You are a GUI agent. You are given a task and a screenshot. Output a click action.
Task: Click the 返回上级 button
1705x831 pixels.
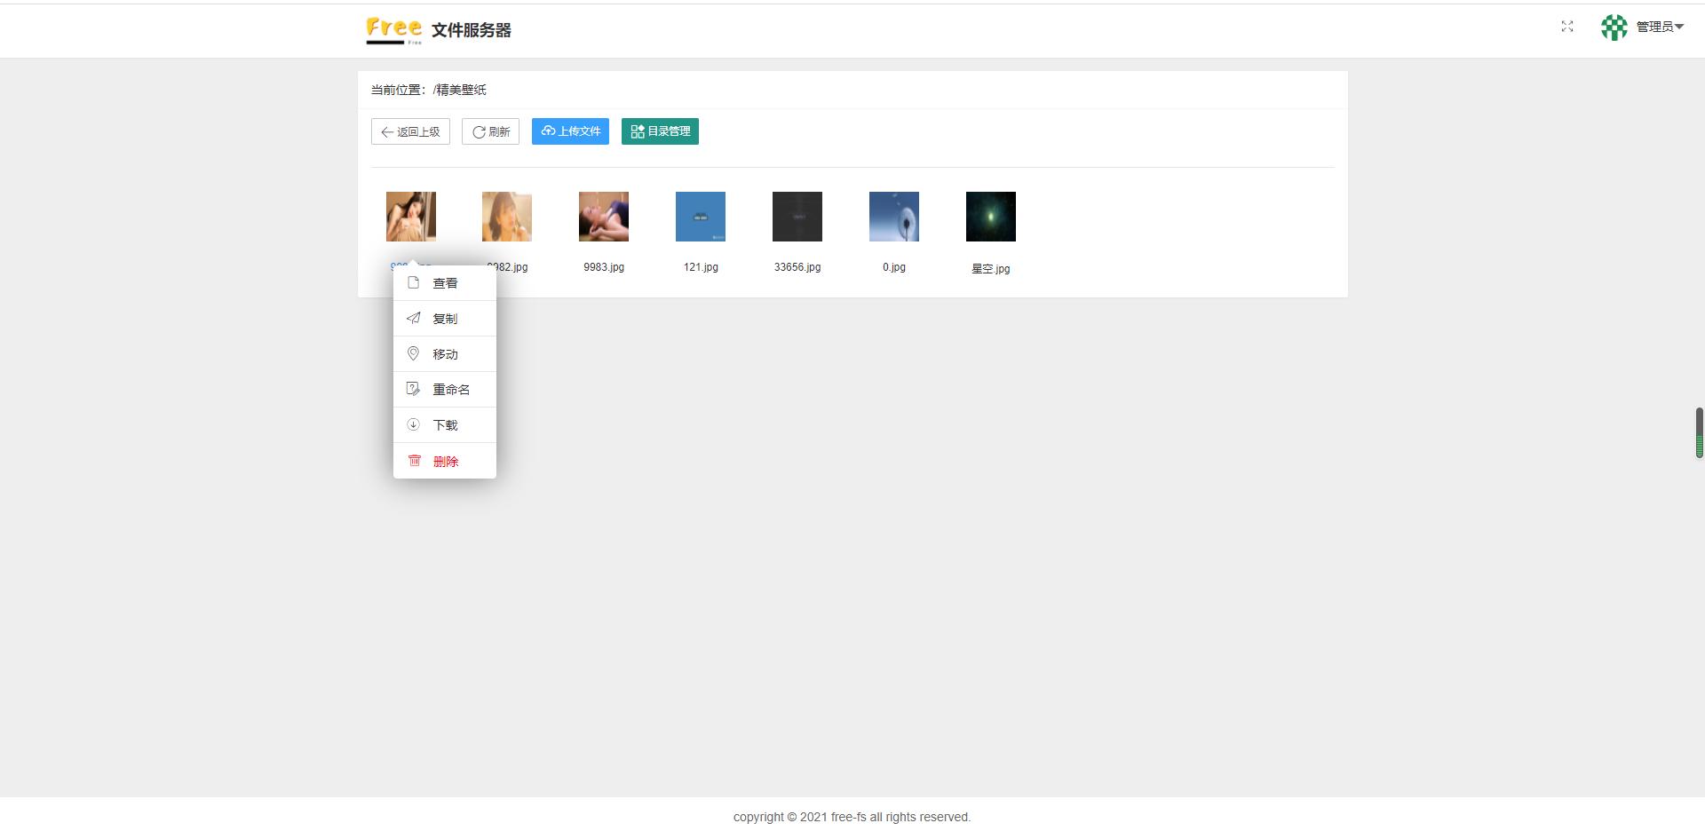pos(410,131)
